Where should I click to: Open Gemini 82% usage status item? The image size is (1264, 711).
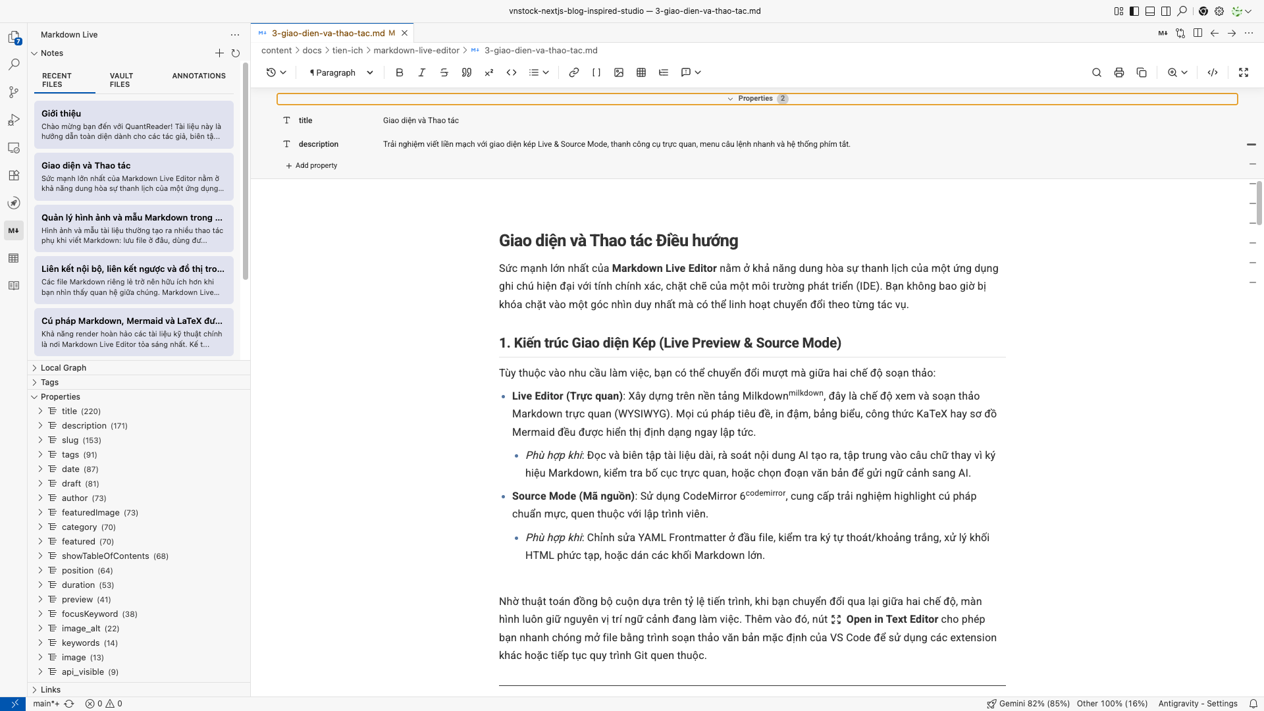[x=1028, y=704]
